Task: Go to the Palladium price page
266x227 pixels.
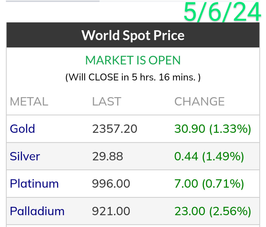Action: pyautogui.click(x=37, y=211)
